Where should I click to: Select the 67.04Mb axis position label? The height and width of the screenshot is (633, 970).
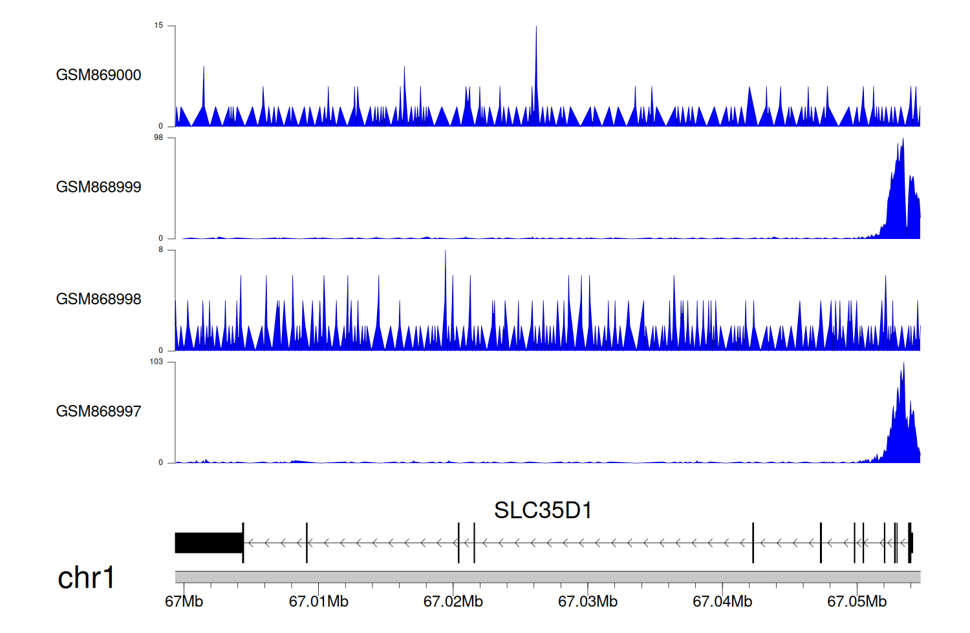(x=722, y=601)
